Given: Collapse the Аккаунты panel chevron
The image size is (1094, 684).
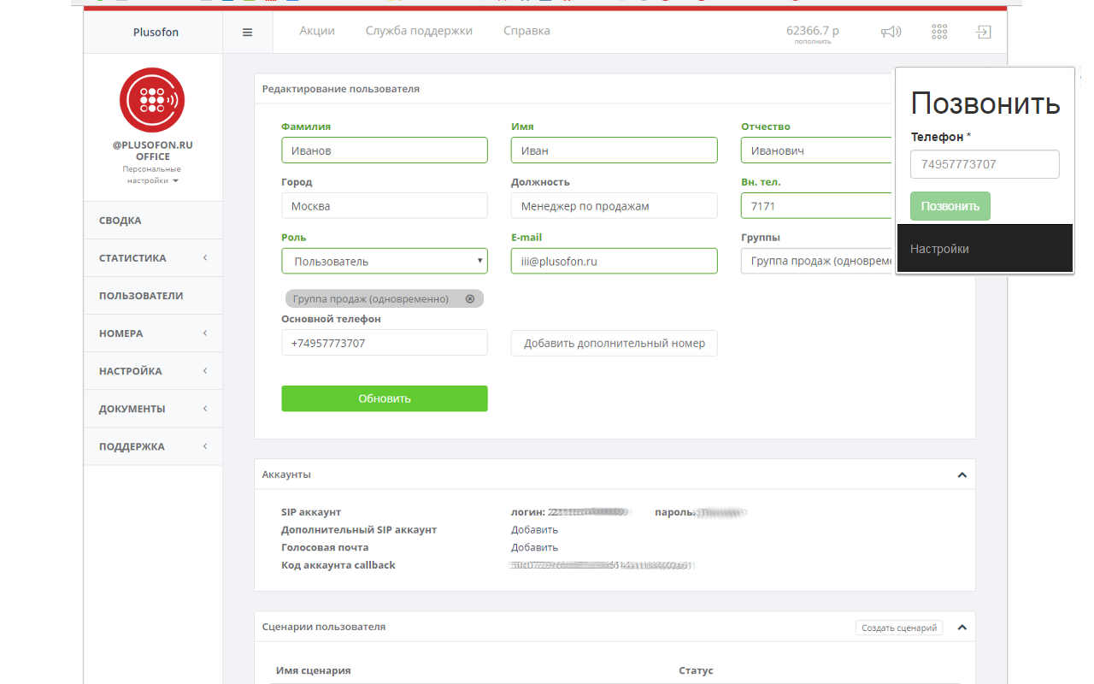Looking at the screenshot, I should point(962,475).
